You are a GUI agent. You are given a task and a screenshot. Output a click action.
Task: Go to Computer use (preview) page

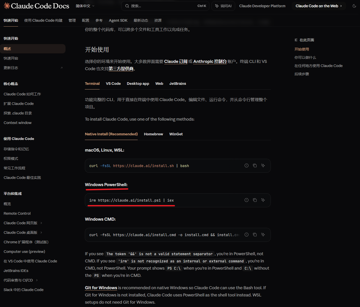pyautogui.click(x=24, y=252)
